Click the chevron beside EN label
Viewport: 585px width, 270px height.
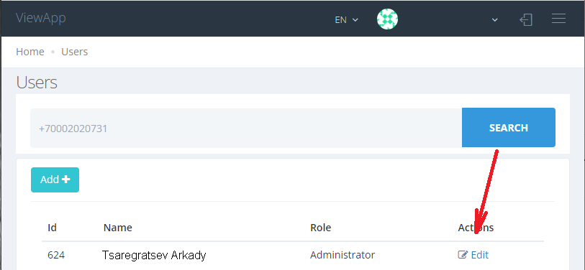pyautogui.click(x=355, y=19)
